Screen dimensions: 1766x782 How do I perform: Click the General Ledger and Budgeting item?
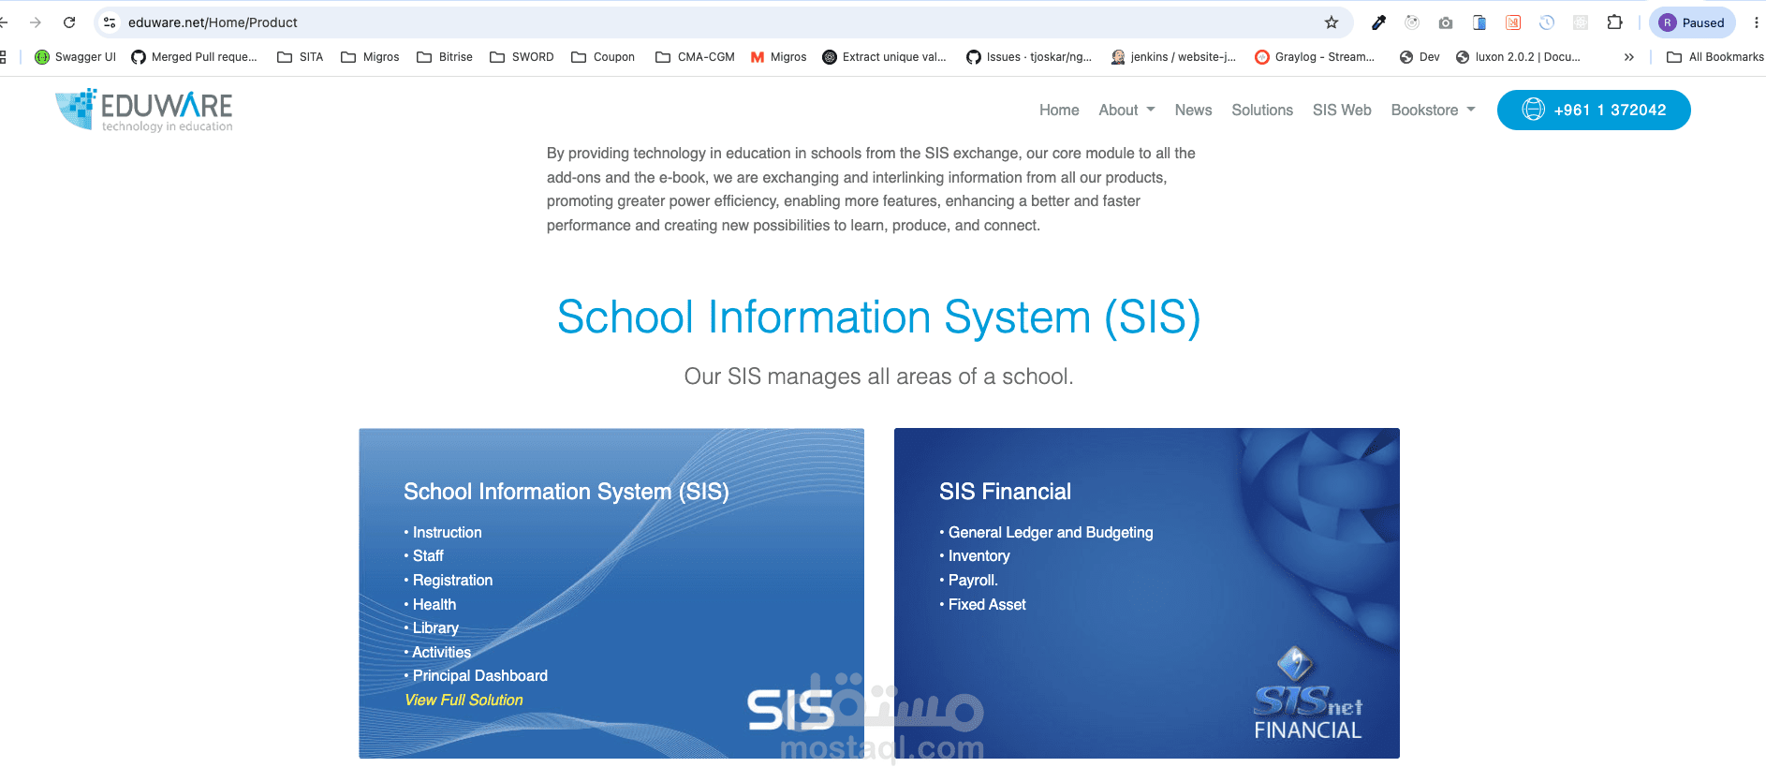[x=1046, y=532]
